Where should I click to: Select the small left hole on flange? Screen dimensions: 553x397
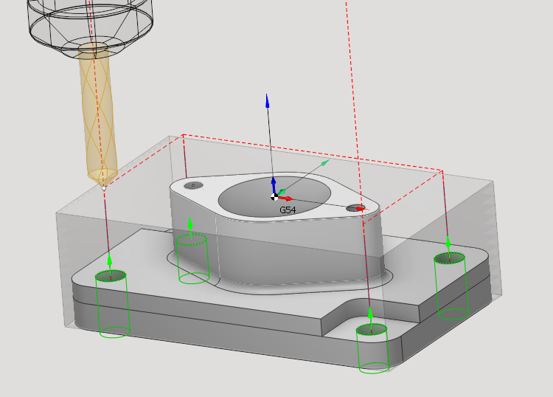click(194, 185)
